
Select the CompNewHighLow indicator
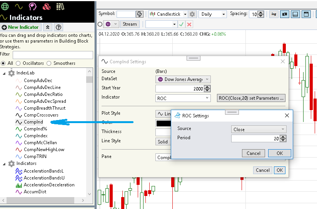[44, 150]
